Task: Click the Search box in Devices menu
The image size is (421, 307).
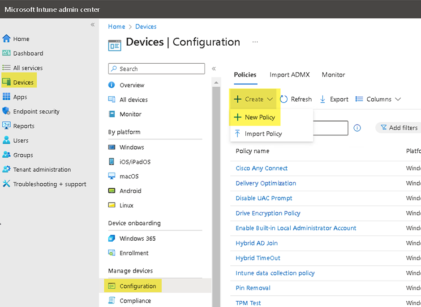Action: [157, 69]
